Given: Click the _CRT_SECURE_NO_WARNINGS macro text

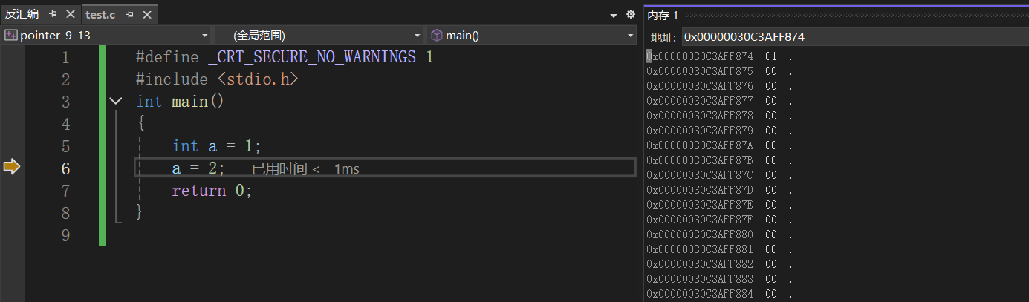Looking at the screenshot, I should [x=312, y=57].
